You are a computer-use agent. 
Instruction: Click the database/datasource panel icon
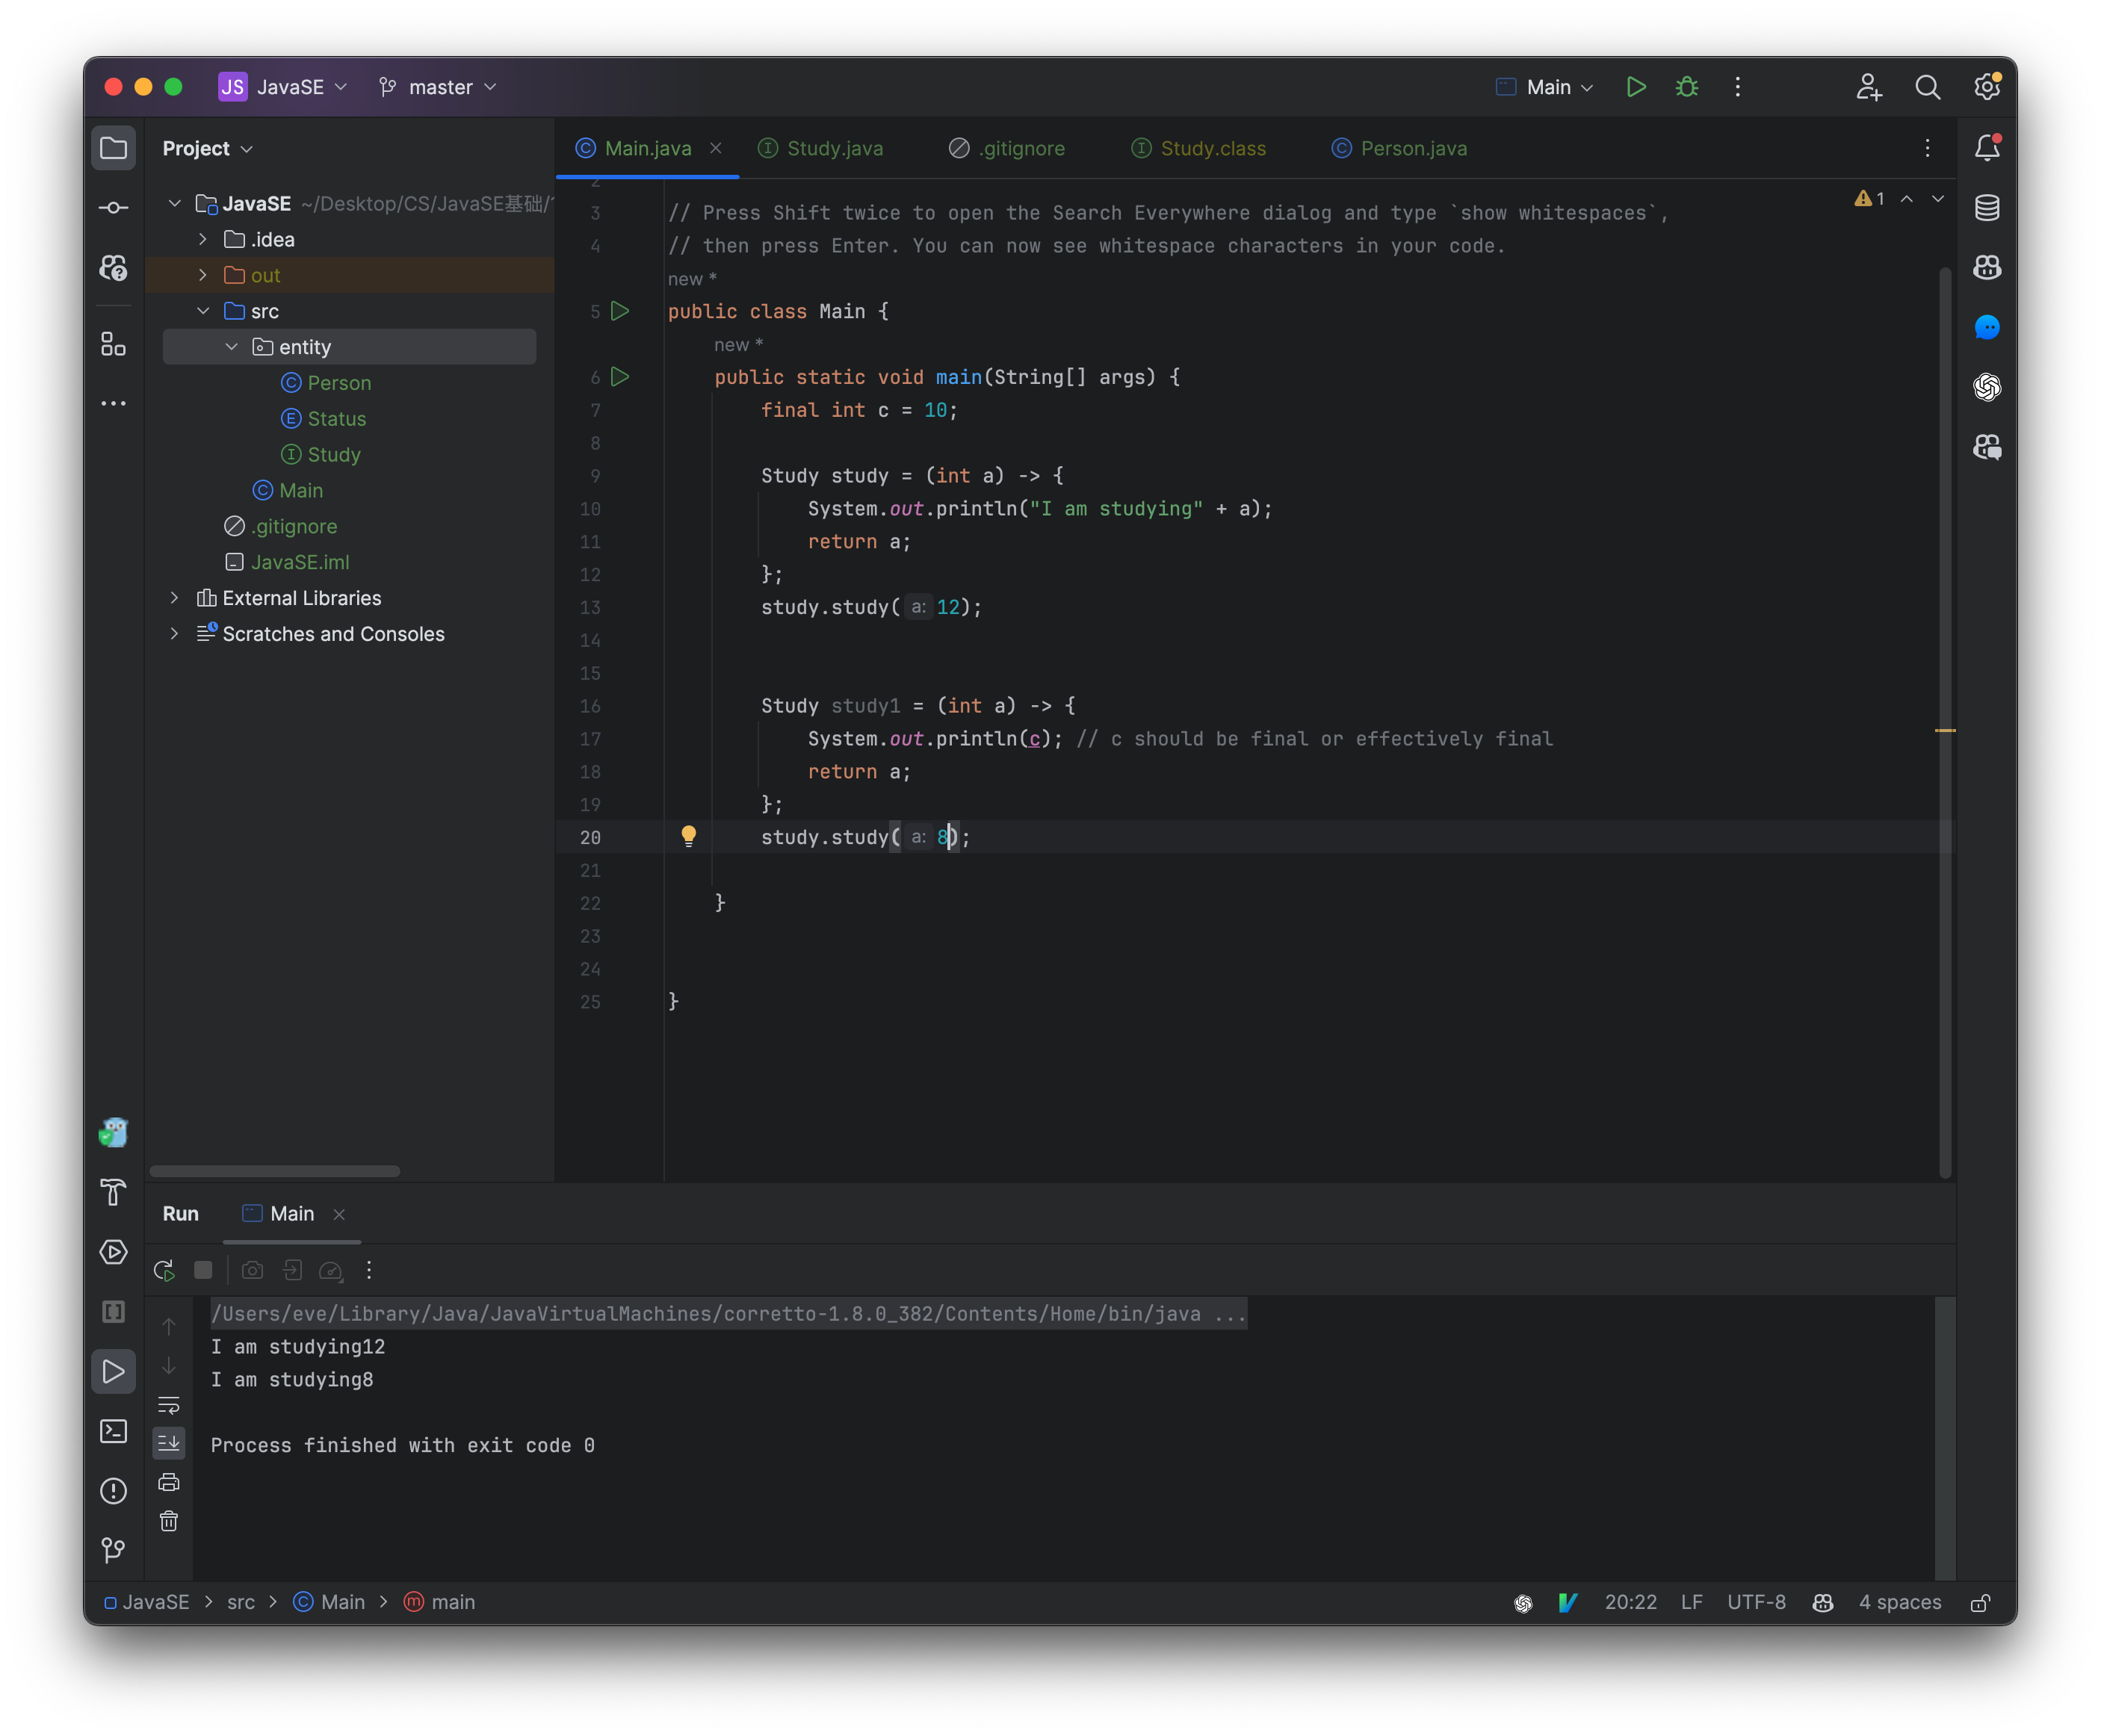click(1987, 208)
